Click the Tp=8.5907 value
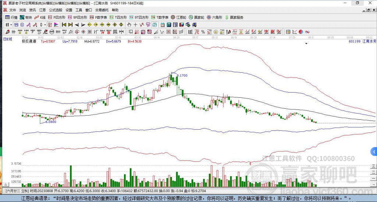Image resolution: width=377 pixels, height=202 pixels. point(48,41)
